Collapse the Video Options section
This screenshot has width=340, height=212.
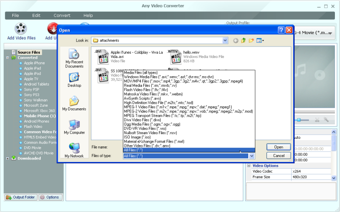pyautogui.click(x=249, y=166)
